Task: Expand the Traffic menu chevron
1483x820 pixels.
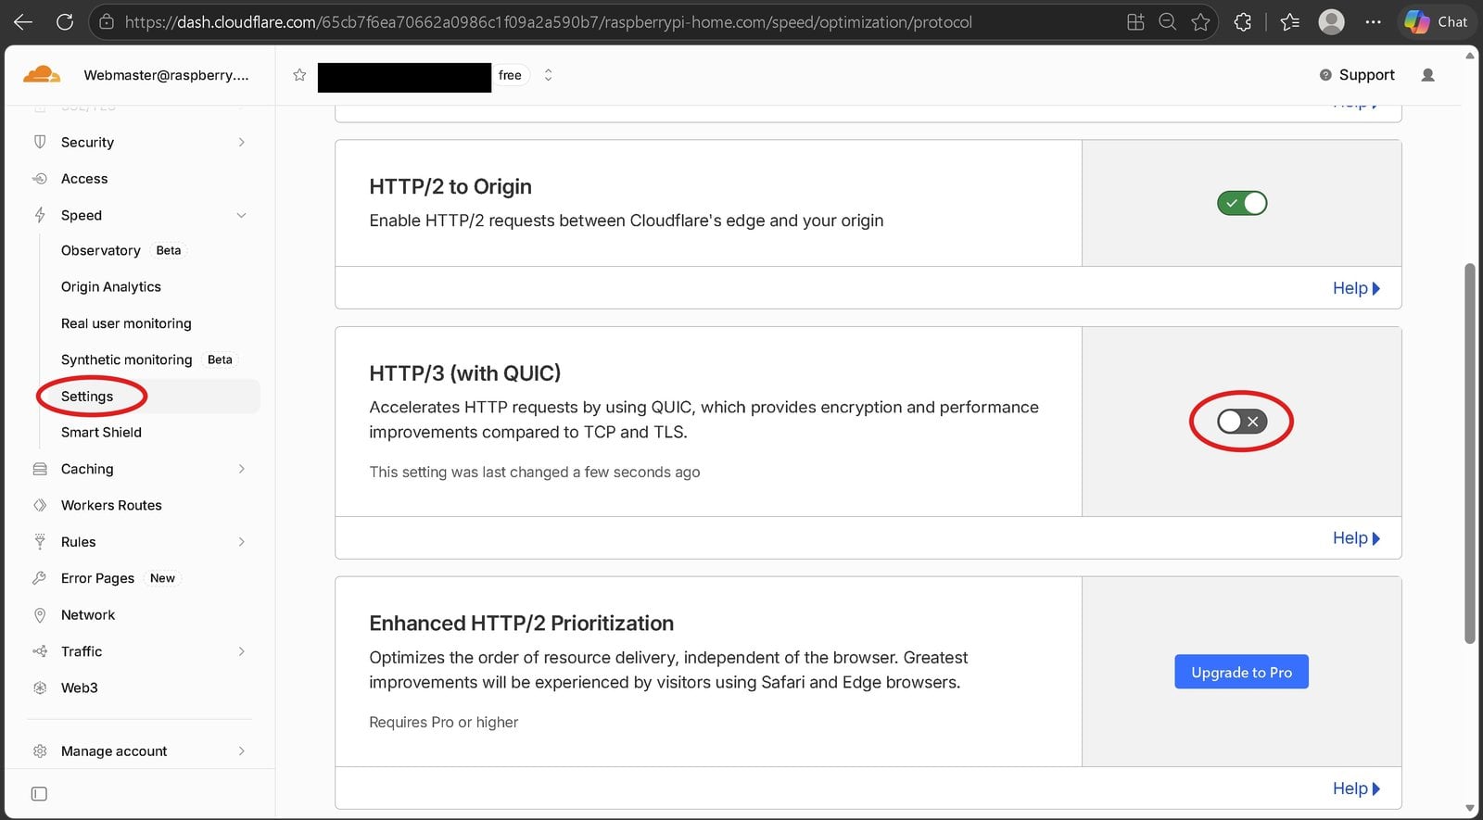Action: tap(242, 651)
